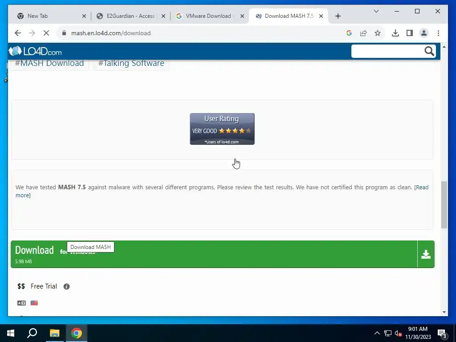Open Chrome profile avatar

click(424, 33)
